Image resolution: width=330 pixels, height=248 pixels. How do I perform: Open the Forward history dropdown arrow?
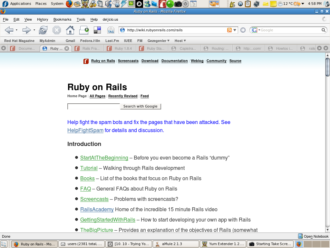pyautogui.click(x=34, y=30)
